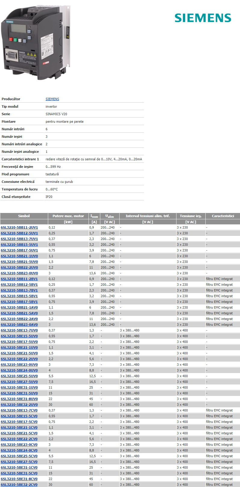Image resolution: width=240 pixels, height=487 pixels.
Task: Open product link 6SL3210-5BE25-5CV0
Action: 19,456
